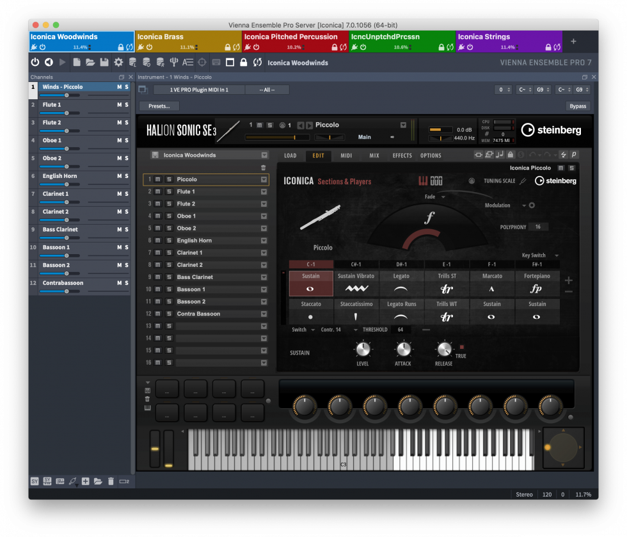Click the save icon beside the trigger pads
Screen dimensions: 627x537
point(148,390)
